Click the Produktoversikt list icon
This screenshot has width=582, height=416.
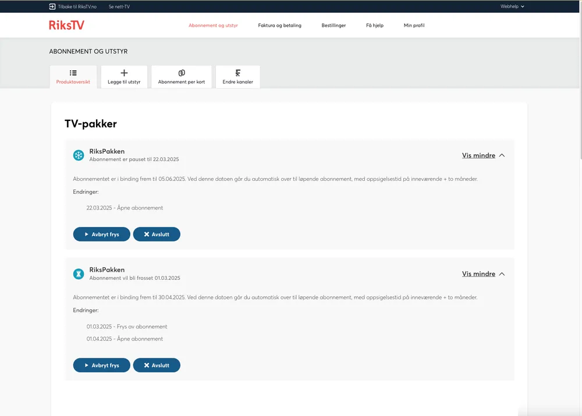73,73
